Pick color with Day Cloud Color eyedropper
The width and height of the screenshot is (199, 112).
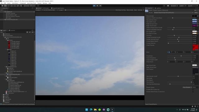click(x=198, y=65)
